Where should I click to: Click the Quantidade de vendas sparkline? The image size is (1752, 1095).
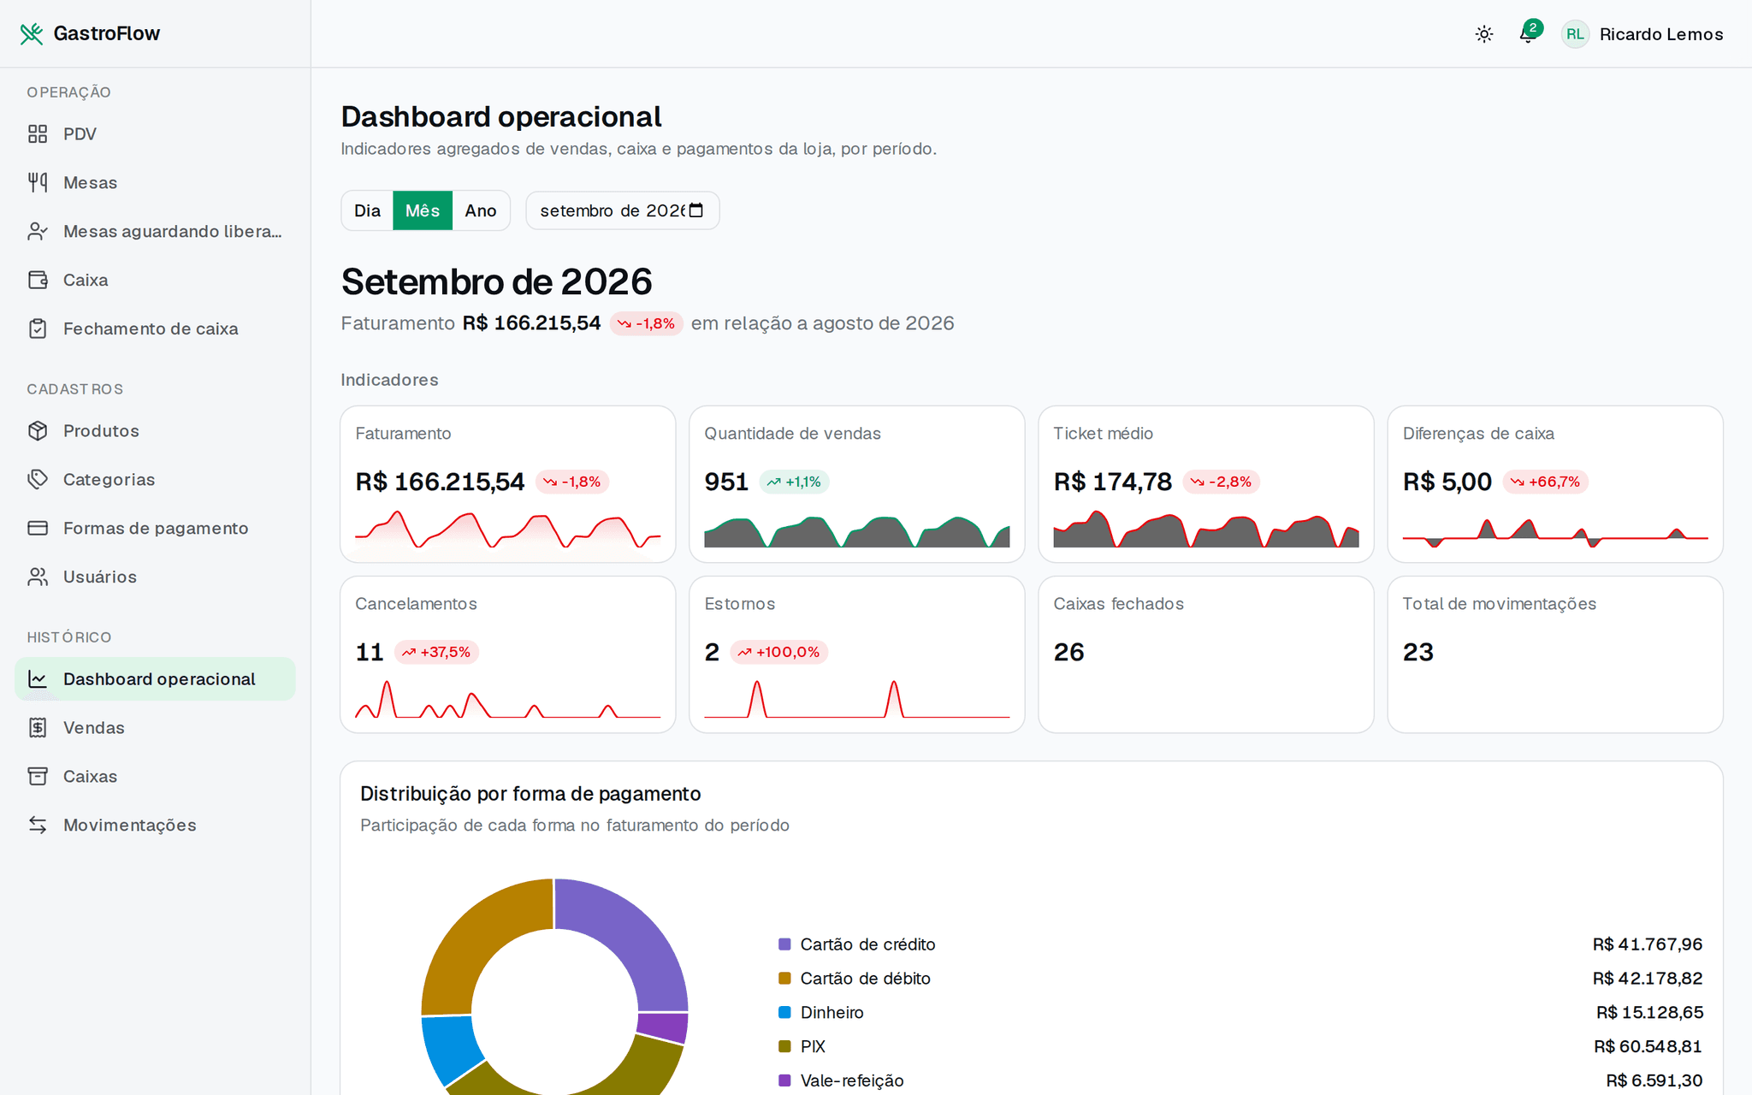click(x=857, y=532)
